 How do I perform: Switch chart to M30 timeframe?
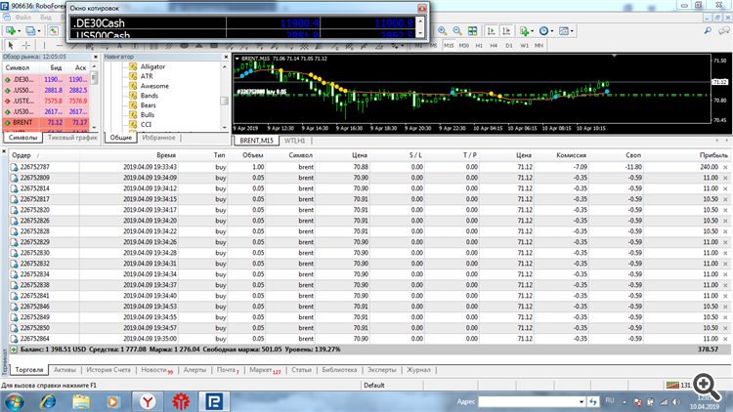coord(463,45)
